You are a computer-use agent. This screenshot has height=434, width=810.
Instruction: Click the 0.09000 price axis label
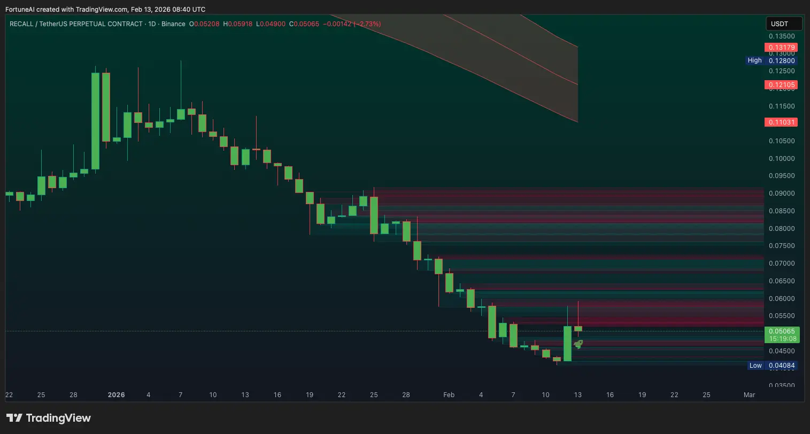pyautogui.click(x=782, y=193)
